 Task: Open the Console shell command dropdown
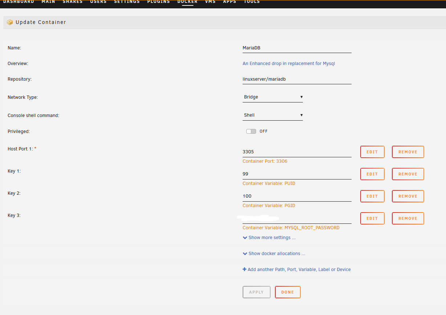click(x=273, y=115)
